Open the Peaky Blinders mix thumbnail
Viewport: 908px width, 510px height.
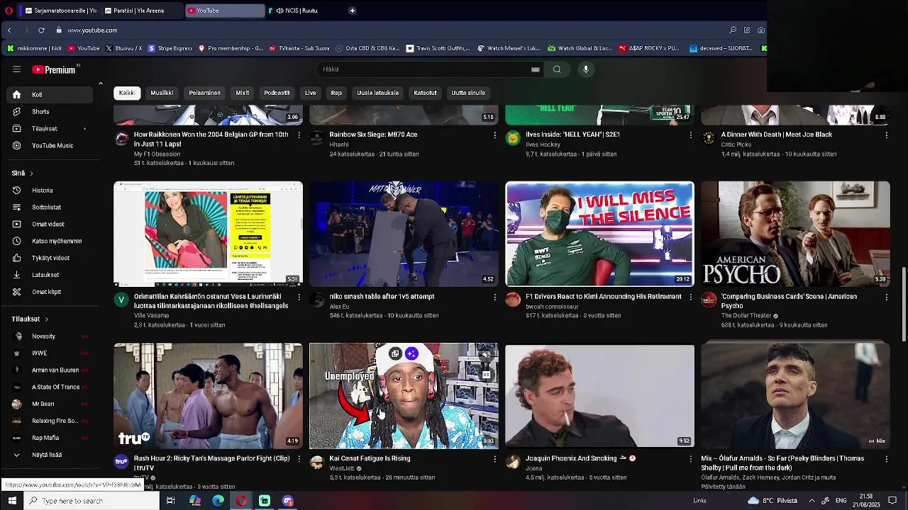click(795, 397)
